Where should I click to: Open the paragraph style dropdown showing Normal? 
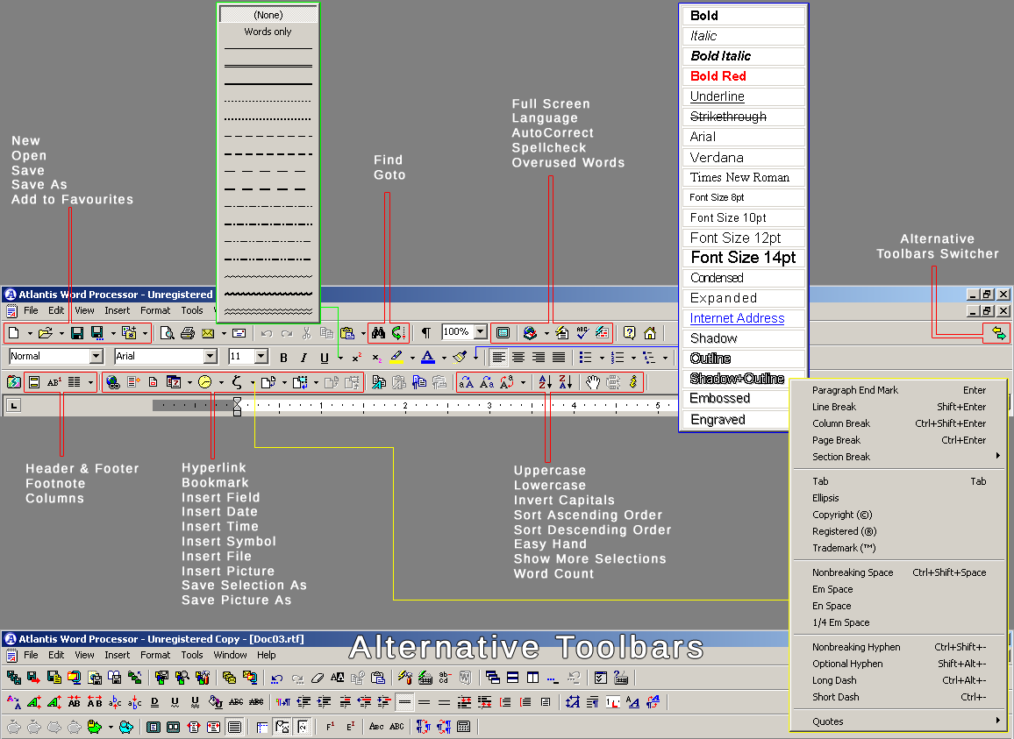(96, 356)
